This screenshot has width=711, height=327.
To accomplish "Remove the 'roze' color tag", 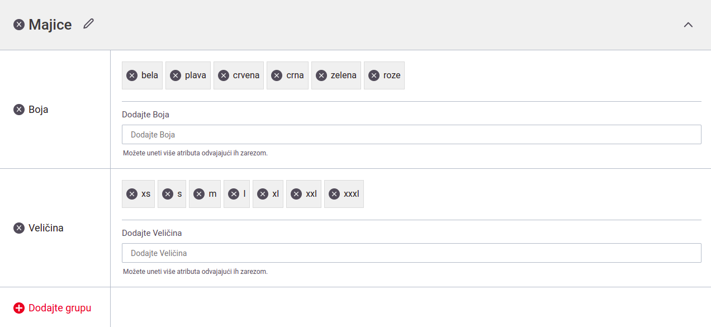I will coord(374,75).
